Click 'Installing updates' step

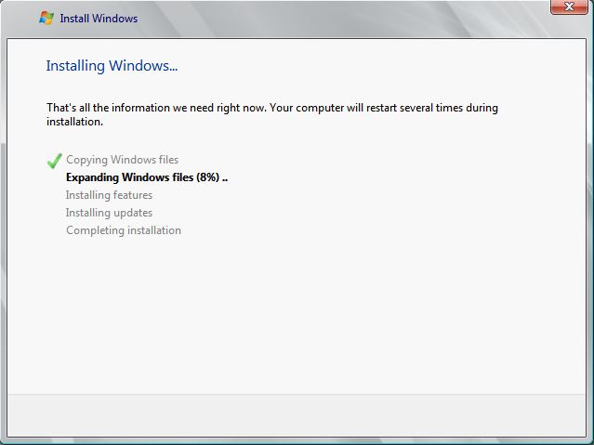pos(109,213)
